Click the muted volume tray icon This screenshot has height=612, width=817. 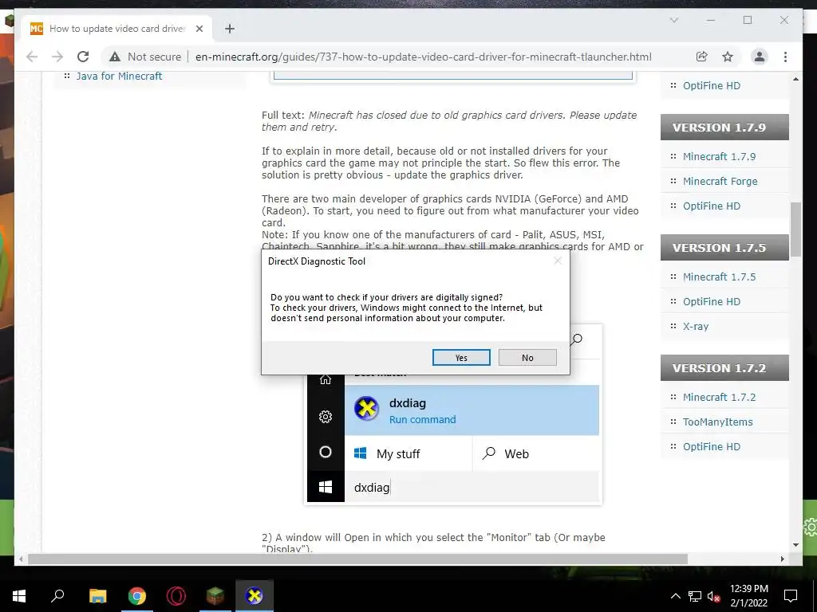713,596
